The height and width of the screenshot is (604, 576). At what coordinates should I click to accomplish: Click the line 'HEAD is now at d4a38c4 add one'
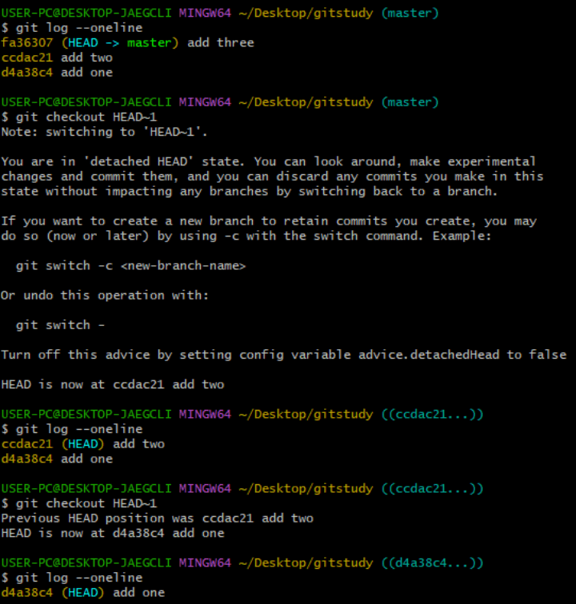[113, 534]
